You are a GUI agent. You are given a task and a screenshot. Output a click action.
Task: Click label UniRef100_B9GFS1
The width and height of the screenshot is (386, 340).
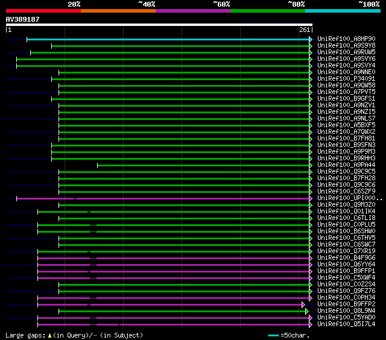tap(346, 99)
